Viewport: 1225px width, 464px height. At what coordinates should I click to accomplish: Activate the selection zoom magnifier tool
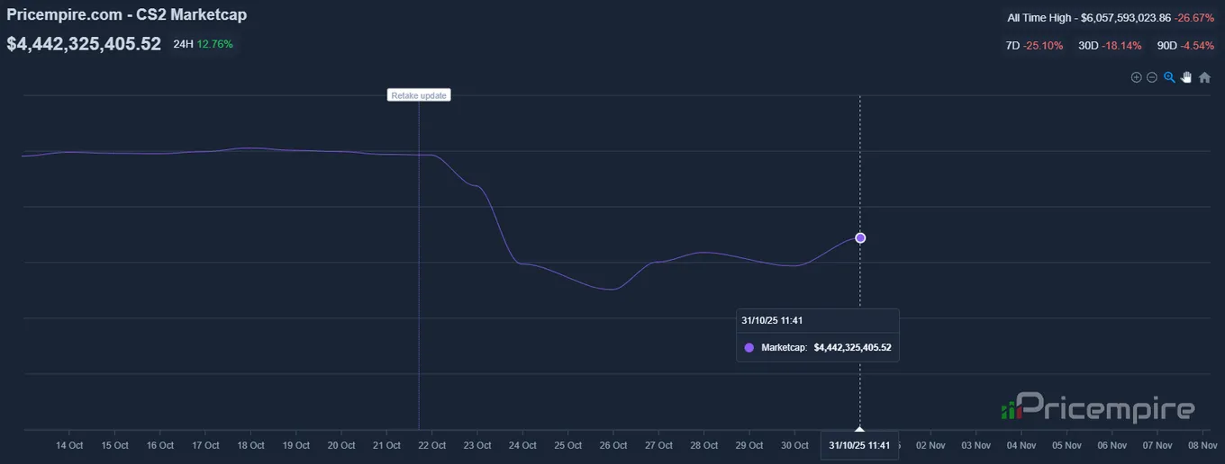[1169, 77]
